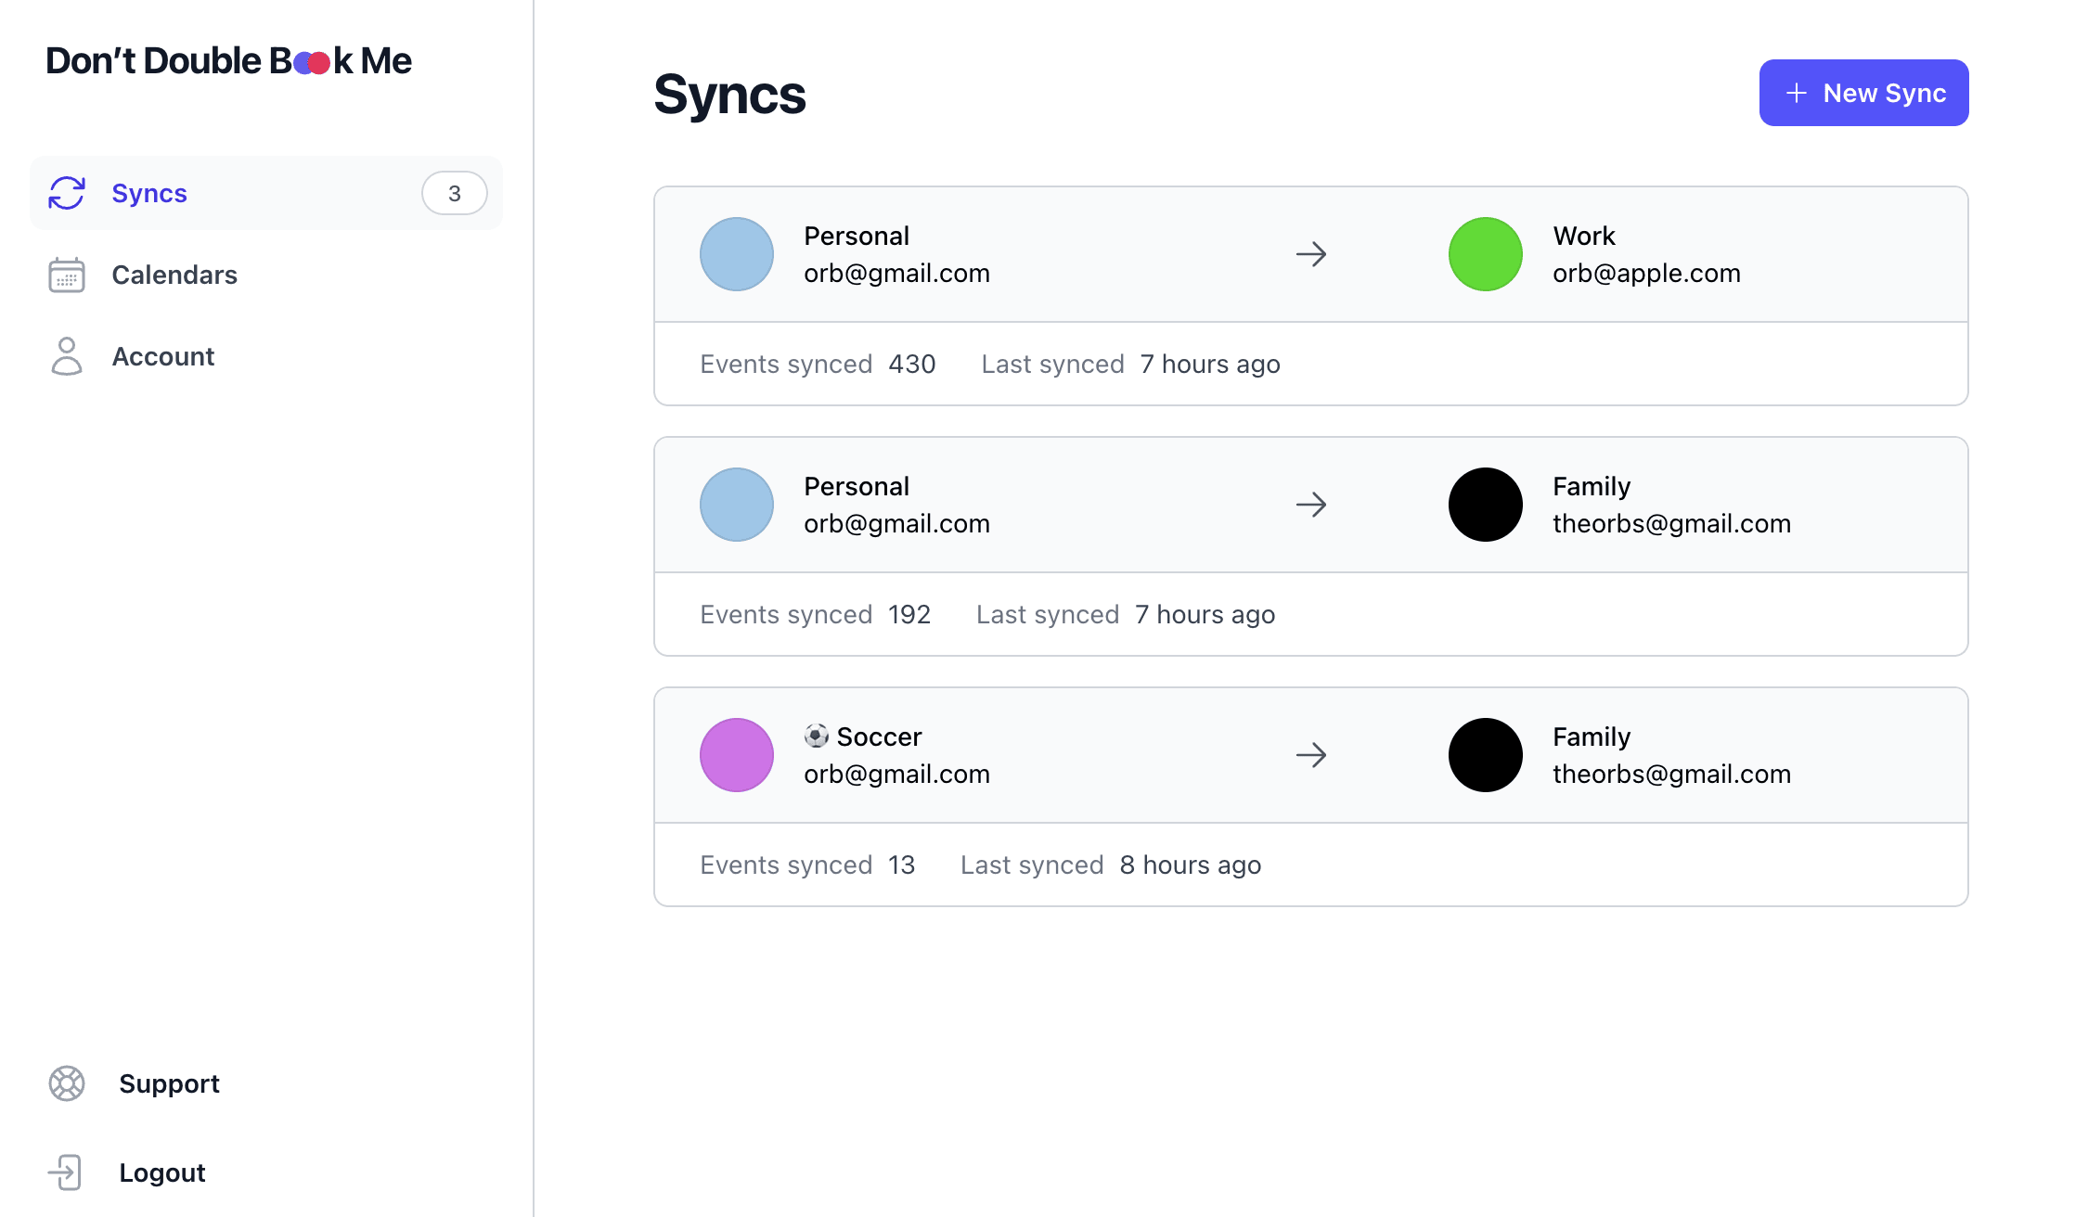Click the Logout link
This screenshot has width=2088, height=1217.
(162, 1172)
